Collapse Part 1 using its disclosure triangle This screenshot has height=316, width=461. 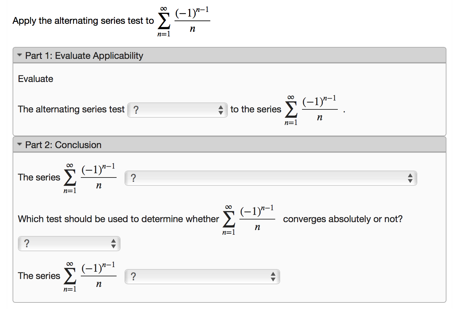20,55
